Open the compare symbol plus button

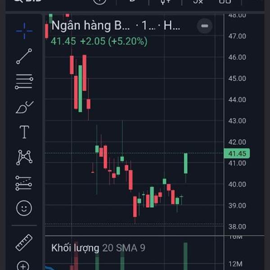pyautogui.click(x=100, y=1)
